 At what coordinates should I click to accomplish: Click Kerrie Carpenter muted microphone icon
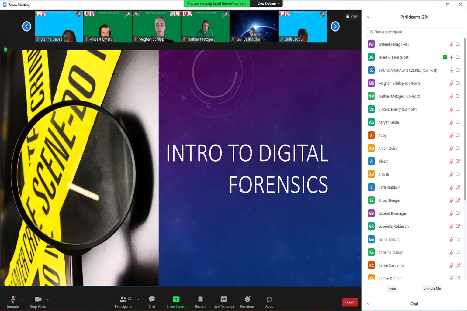pyautogui.click(x=451, y=265)
